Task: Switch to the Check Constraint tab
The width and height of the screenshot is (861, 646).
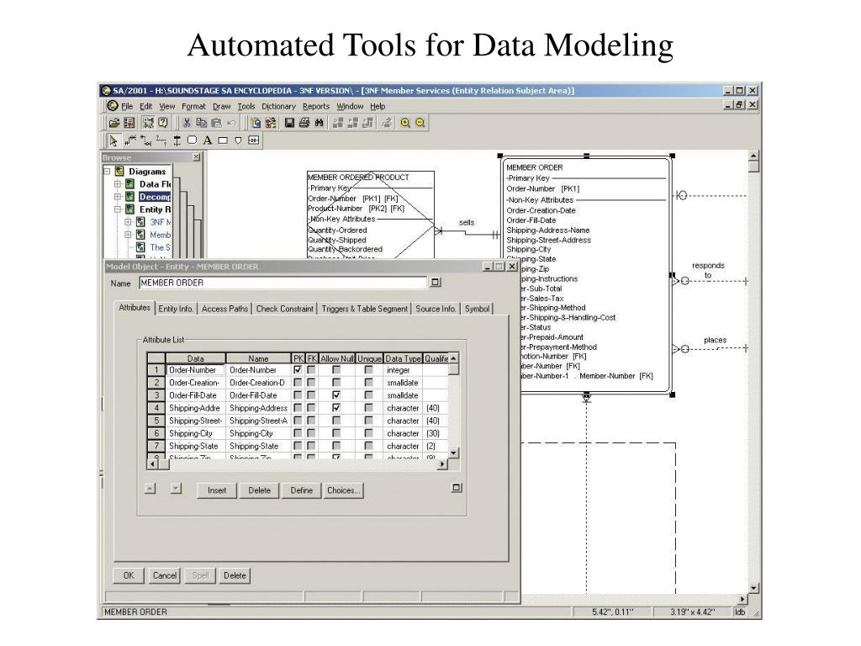Action: pyautogui.click(x=284, y=309)
